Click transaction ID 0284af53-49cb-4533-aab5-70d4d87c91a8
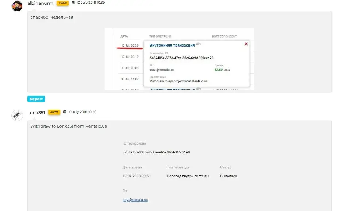This screenshot has height=211, width=350. [x=156, y=152]
